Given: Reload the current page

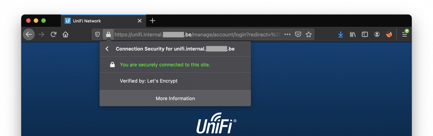Looking at the screenshot, I should [x=54, y=34].
